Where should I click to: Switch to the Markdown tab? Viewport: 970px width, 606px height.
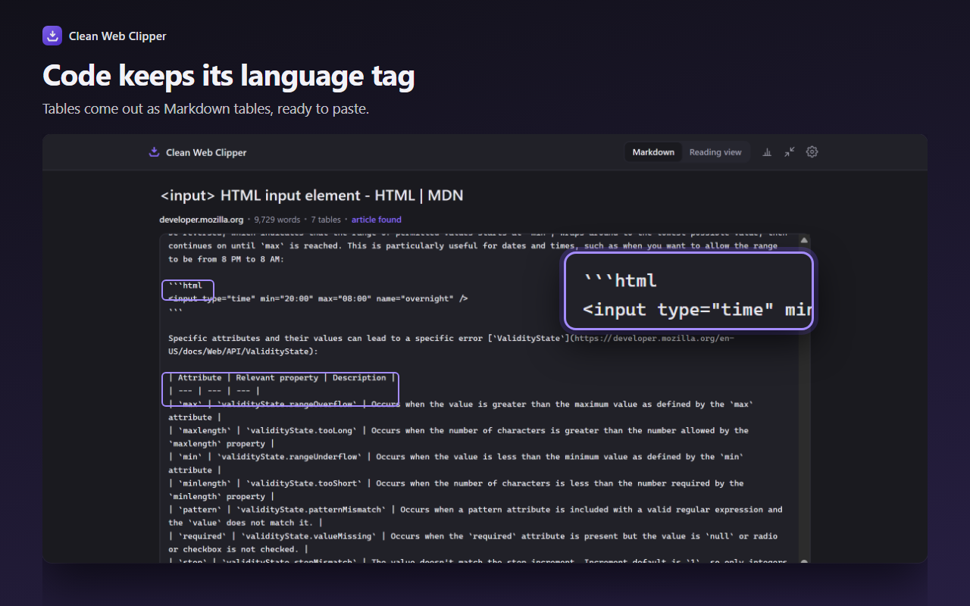point(653,152)
